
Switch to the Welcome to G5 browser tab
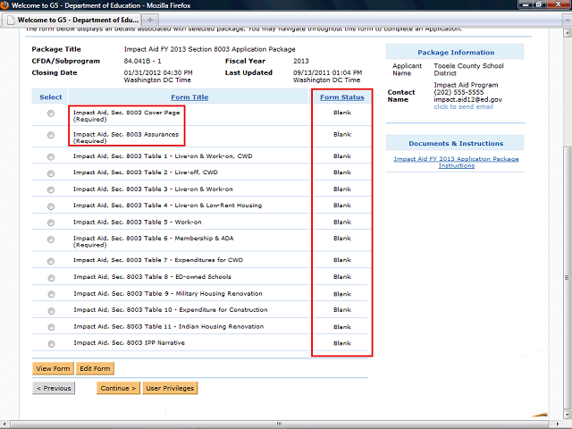pos(71,20)
